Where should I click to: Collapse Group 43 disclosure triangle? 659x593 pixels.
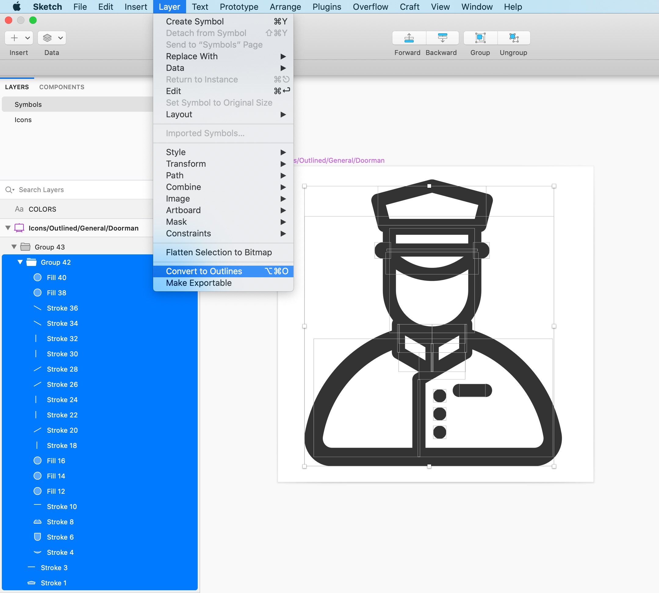tap(14, 247)
